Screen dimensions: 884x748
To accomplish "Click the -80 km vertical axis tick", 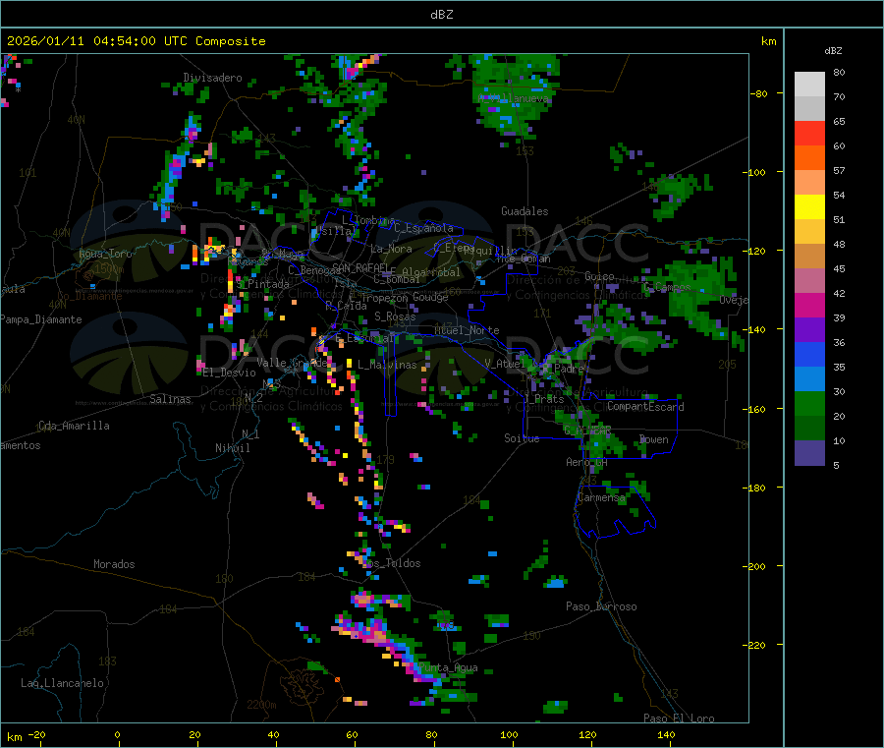I will pos(758,93).
